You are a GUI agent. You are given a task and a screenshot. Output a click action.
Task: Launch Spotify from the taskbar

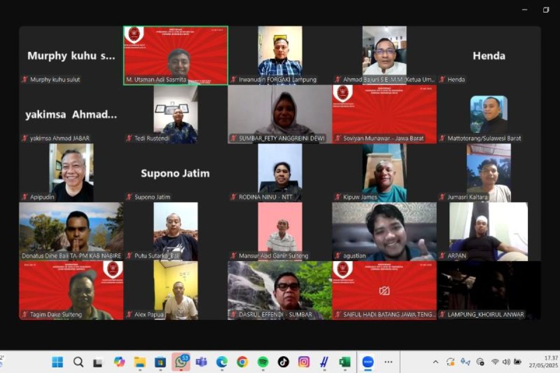coord(263,362)
